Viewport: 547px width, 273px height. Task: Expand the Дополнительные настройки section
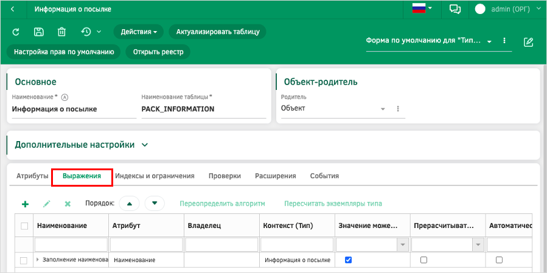(145, 145)
